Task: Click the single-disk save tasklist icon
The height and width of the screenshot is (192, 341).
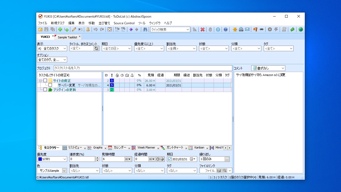Action: pos(46,29)
